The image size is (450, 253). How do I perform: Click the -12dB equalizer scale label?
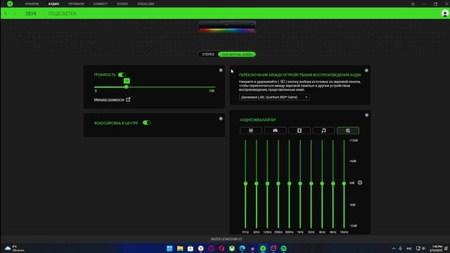[353, 226]
